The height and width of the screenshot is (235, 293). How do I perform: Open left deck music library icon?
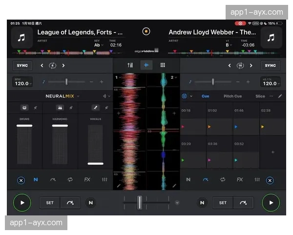[x=21, y=38]
